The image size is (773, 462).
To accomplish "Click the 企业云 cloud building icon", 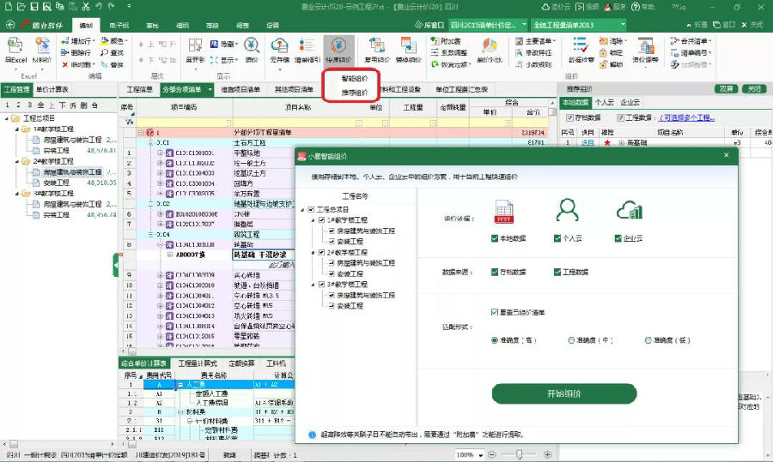I will click(x=629, y=211).
